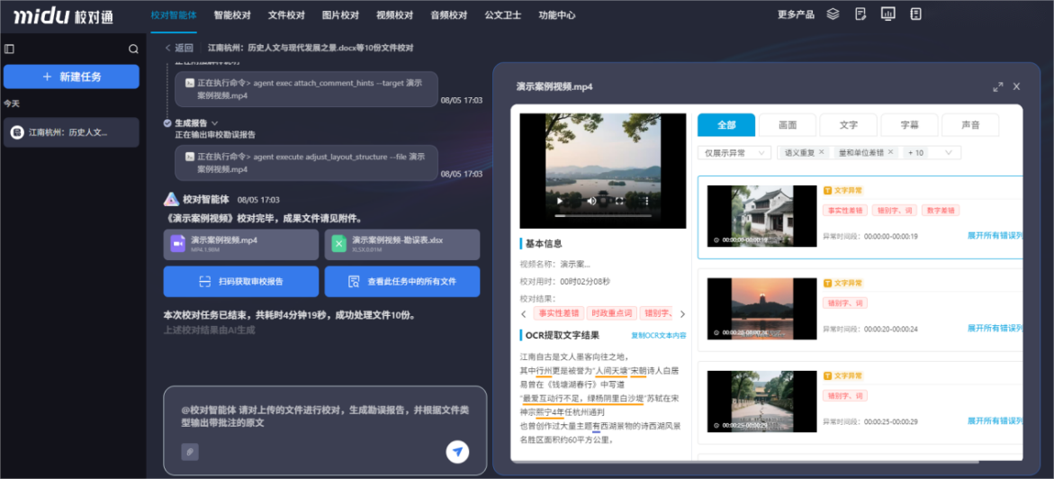Click the terminal icon in adjust_layout_structure command
Screen dimensions: 1054x479
(x=190, y=156)
